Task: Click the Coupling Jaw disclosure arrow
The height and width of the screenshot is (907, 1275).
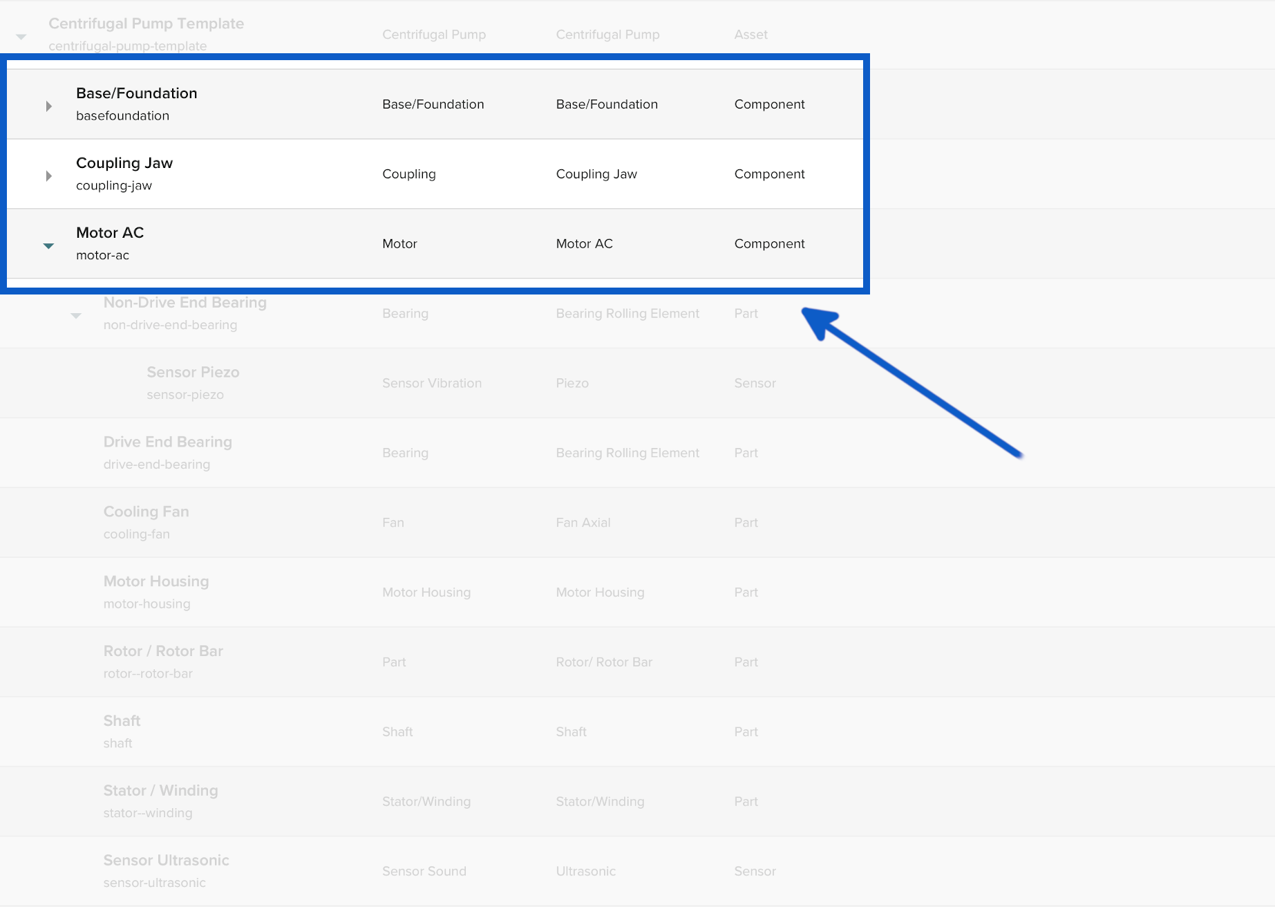Action: 48,175
